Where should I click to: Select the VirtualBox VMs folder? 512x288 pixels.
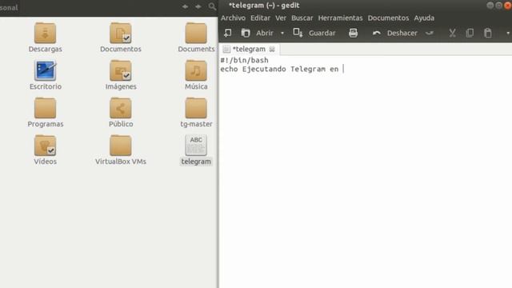point(121,150)
